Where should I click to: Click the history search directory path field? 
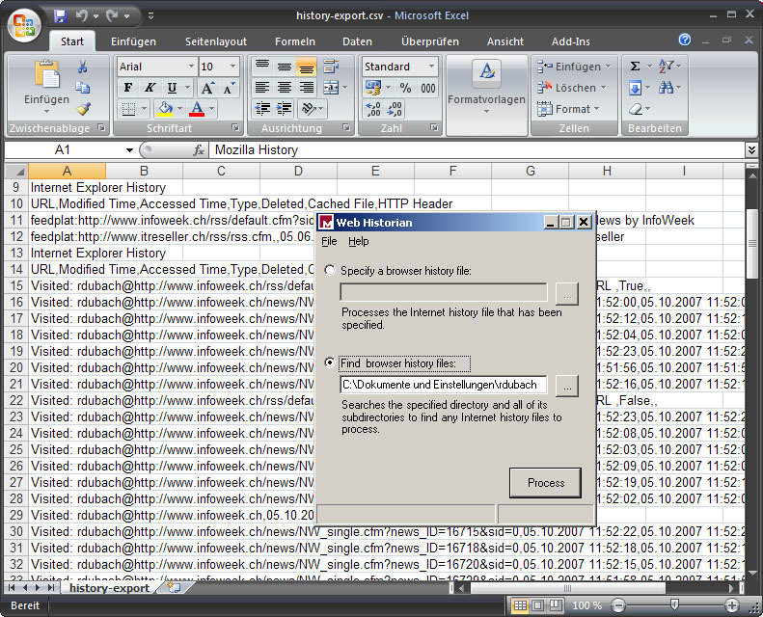(444, 385)
